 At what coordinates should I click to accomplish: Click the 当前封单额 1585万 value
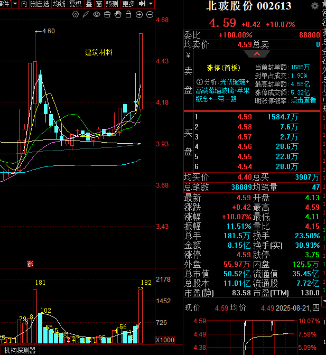300,67
